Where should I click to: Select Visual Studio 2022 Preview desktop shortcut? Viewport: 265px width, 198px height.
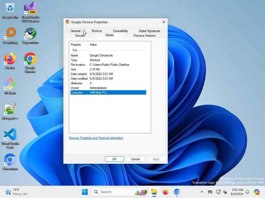coord(30,12)
